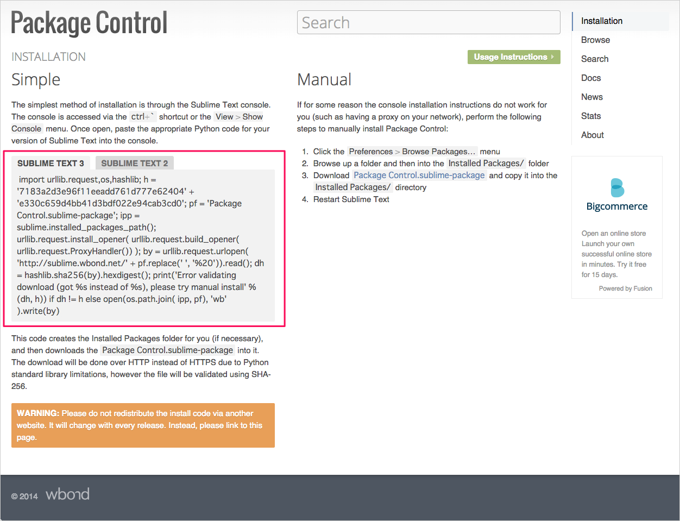
Task: Click the 'Preferences > Browse Packages…' text
Action: (x=412, y=152)
